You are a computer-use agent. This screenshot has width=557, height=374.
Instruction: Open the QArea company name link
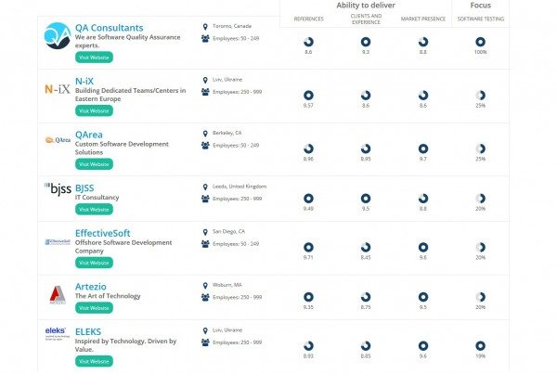coord(89,134)
